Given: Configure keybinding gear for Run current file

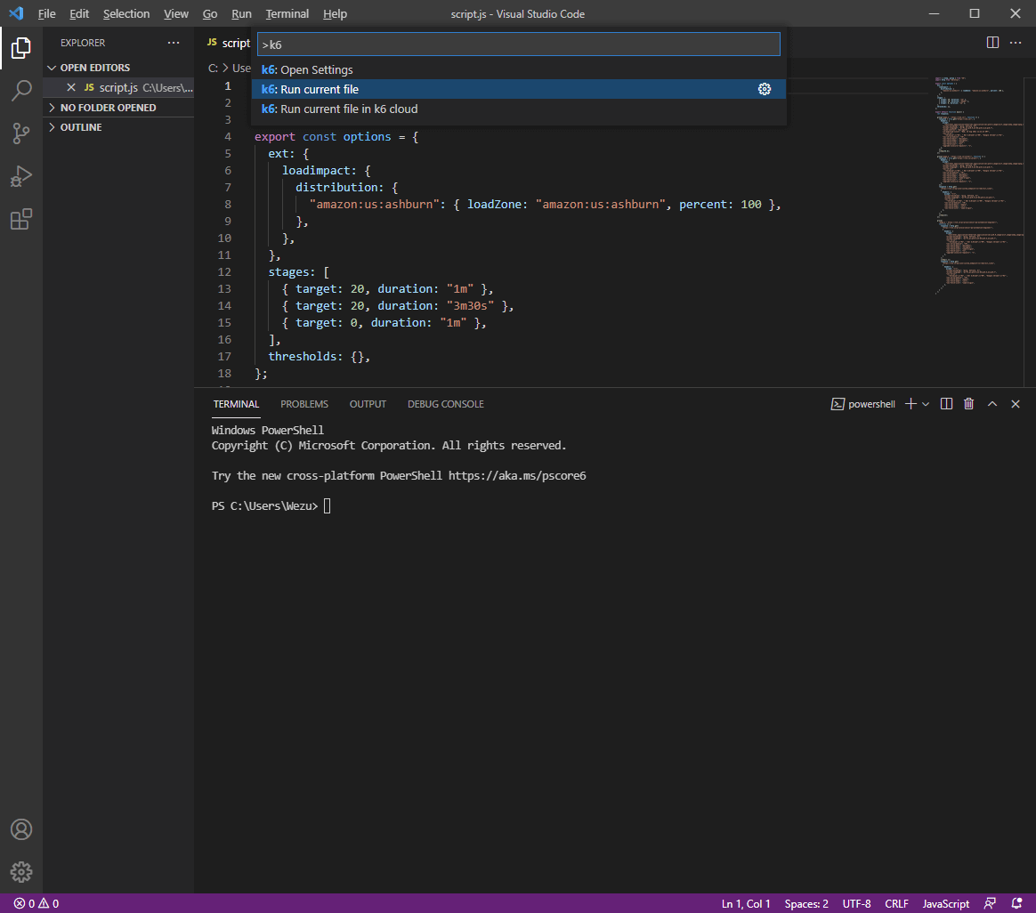Looking at the screenshot, I should tap(765, 89).
